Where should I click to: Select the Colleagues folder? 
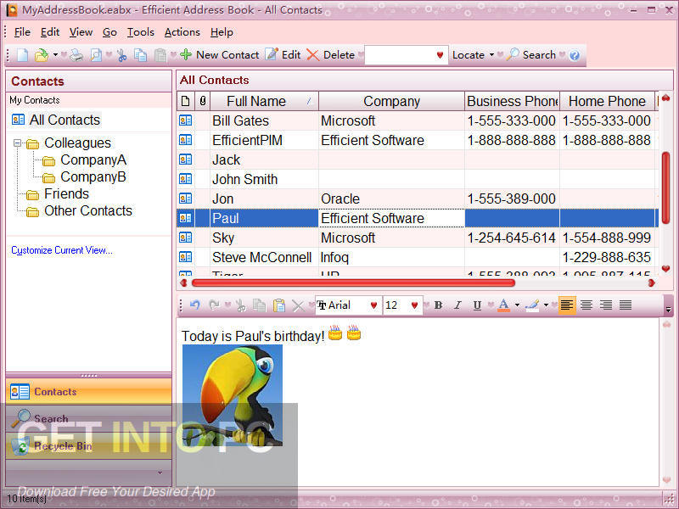(77, 143)
